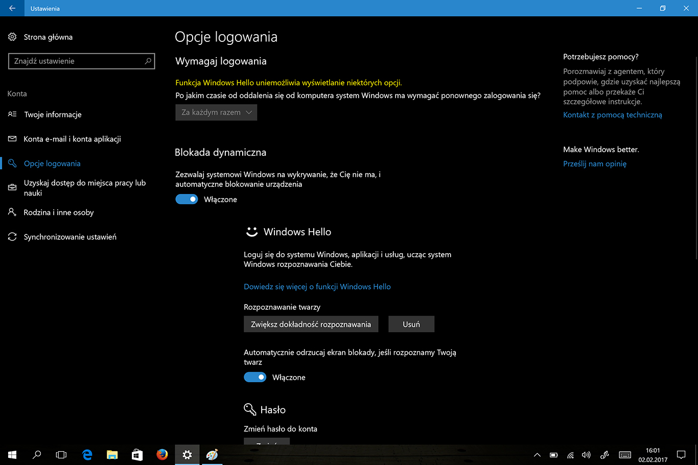Open touch keyboard tray icon
Viewport: 698px width, 465px height.
click(x=624, y=455)
